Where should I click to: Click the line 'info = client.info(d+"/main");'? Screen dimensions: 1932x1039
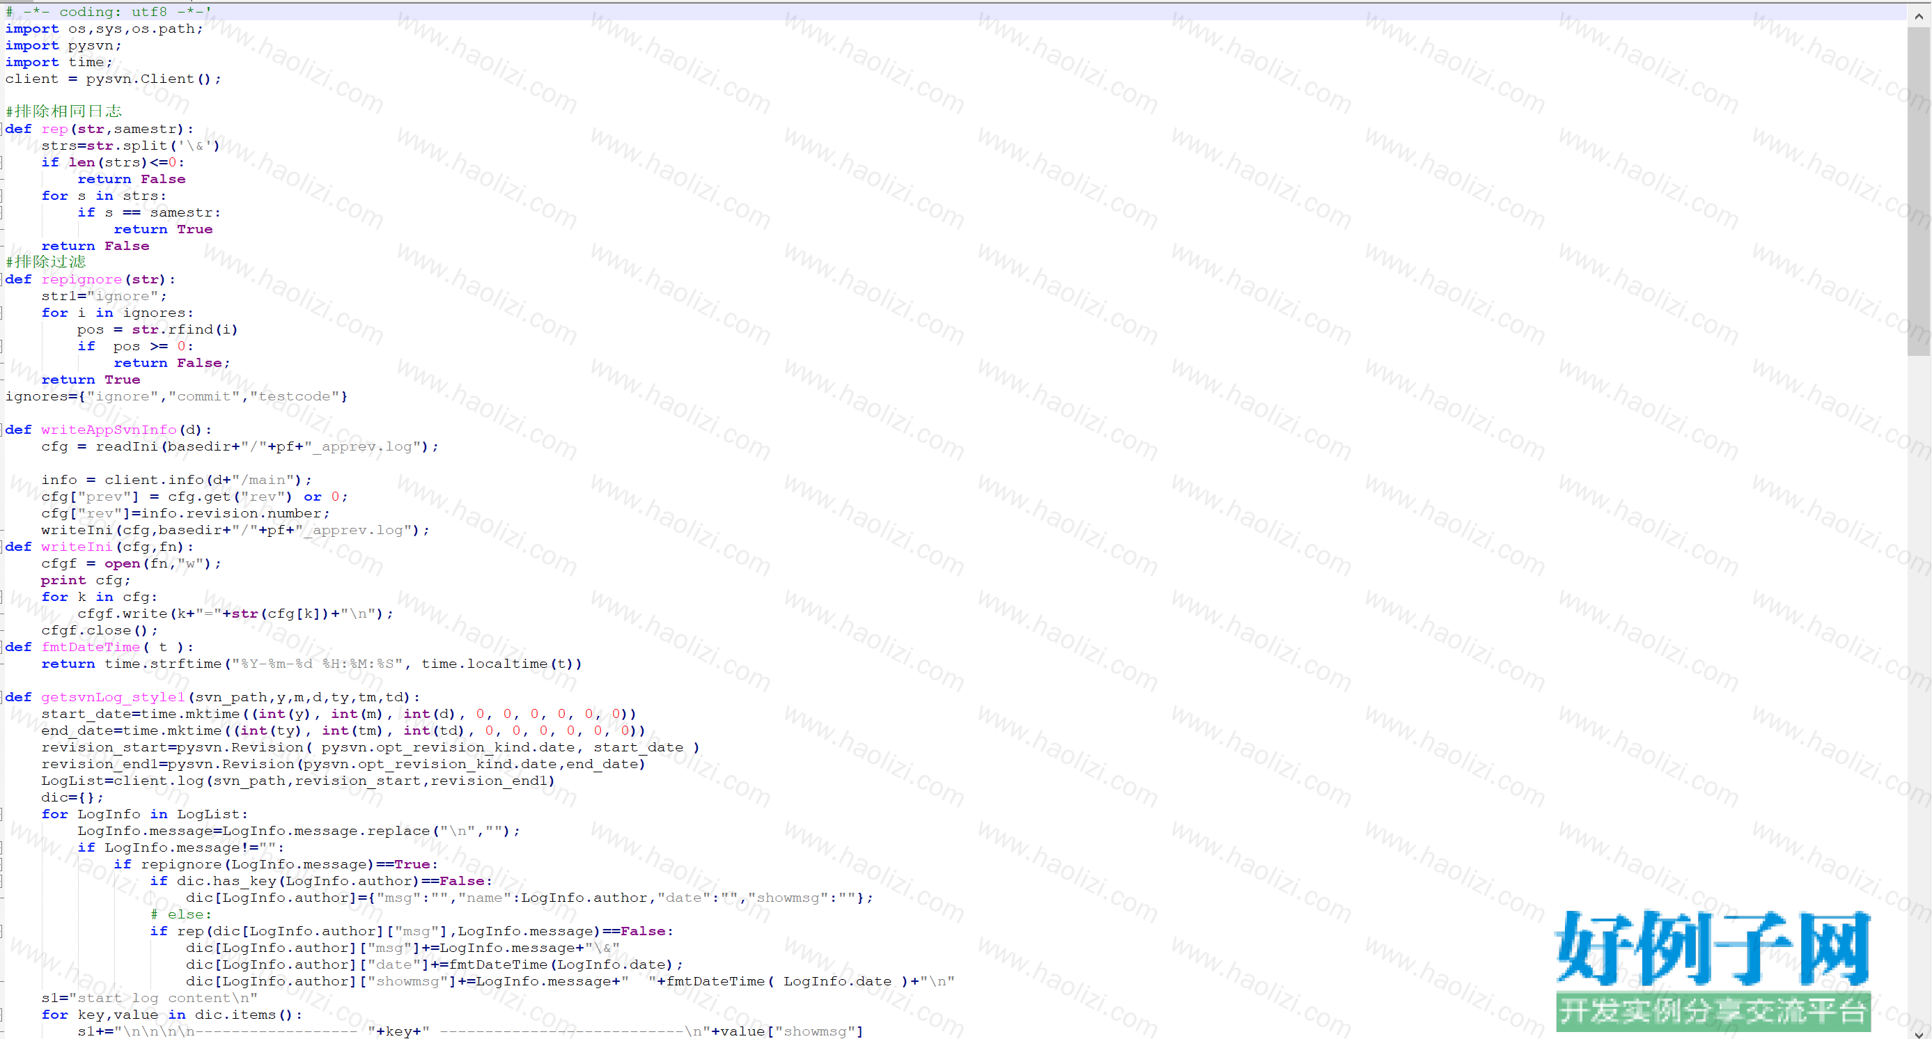click(x=176, y=480)
